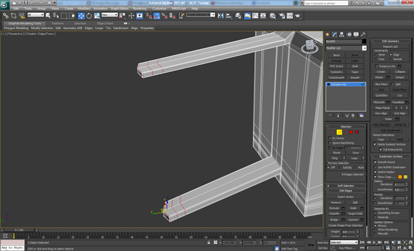
Task: Click the Unlink Selection icon
Action: click(14, 16)
